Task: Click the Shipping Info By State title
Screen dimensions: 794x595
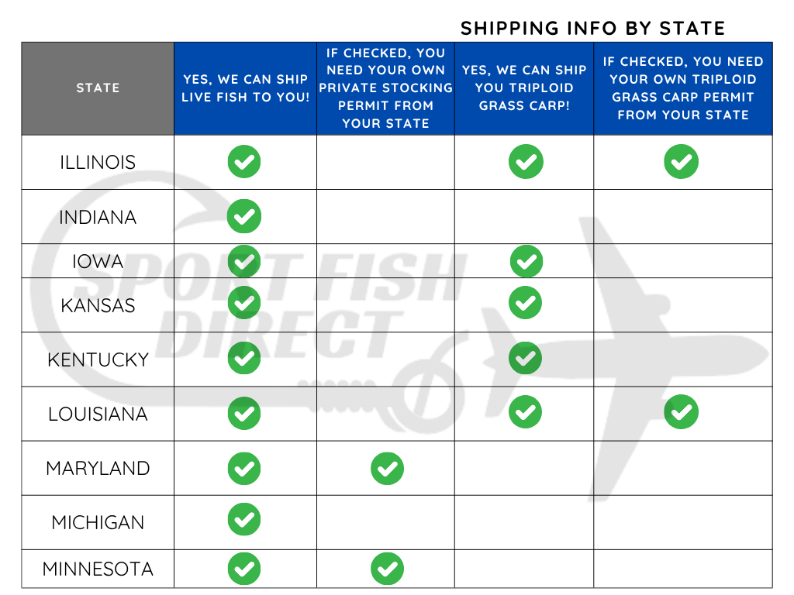Action: pyautogui.click(x=592, y=29)
